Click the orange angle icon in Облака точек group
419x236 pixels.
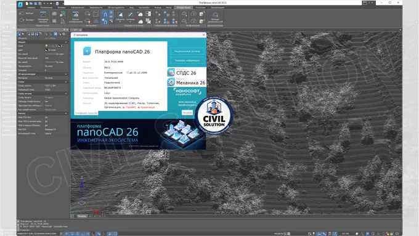63,20
